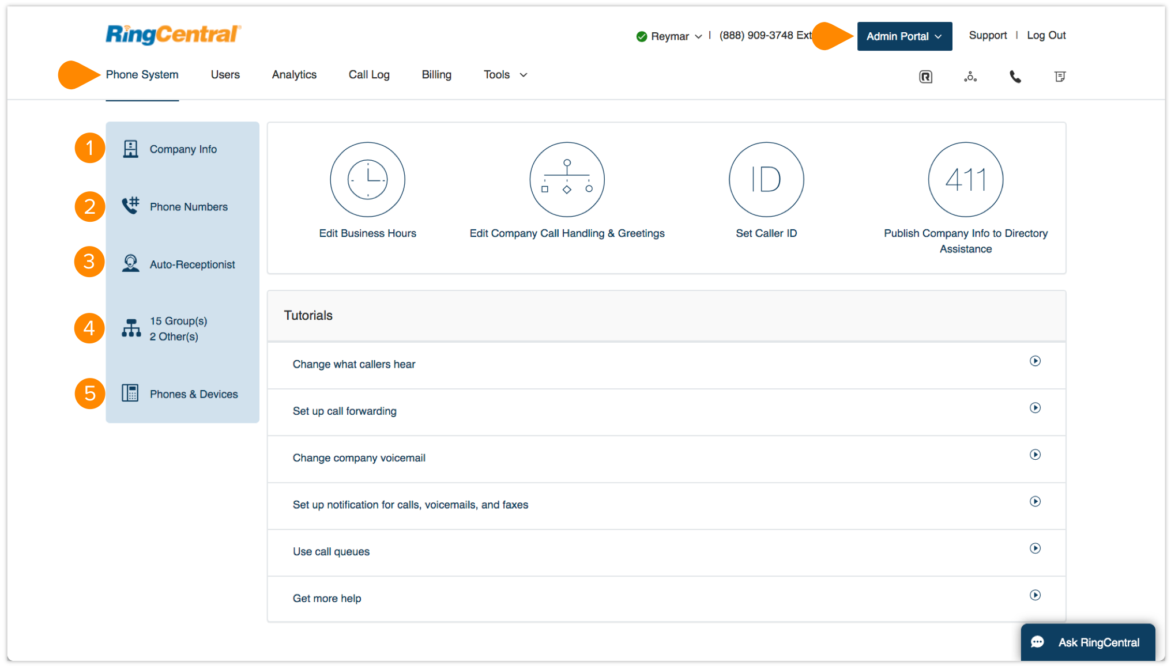Play the Set up call forwarding tutorial
The height and width of the screenshot is (666, 1171).
click(1036, 408)
